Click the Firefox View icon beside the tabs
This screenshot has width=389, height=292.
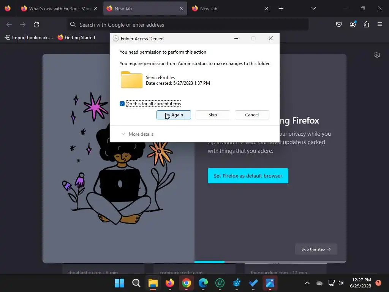pos(8,8)
